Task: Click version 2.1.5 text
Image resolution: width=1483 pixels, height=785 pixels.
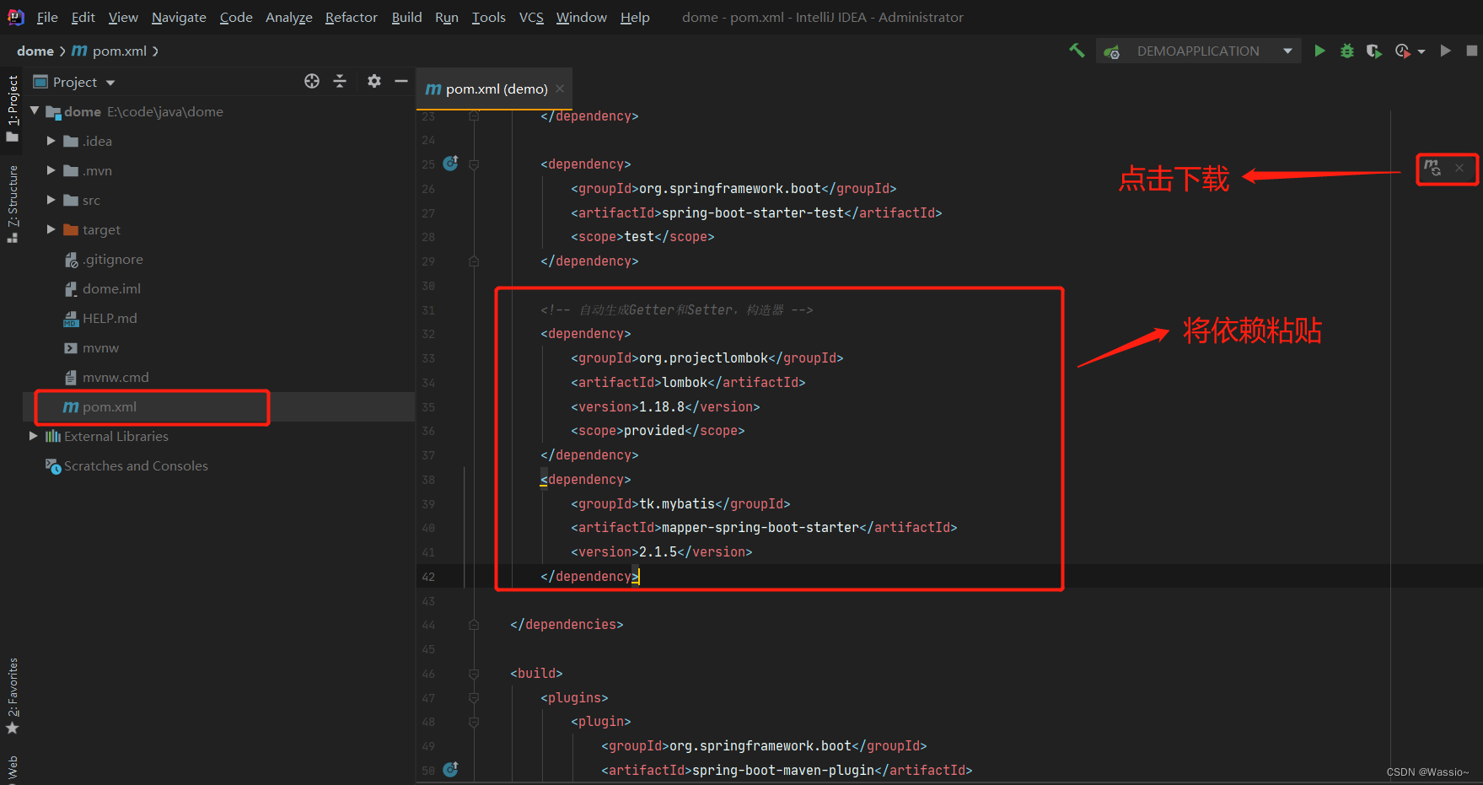Action: point(658,552)
